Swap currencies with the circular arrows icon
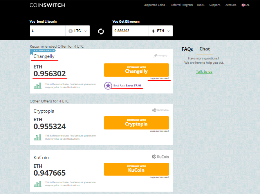 coord(101,31)
